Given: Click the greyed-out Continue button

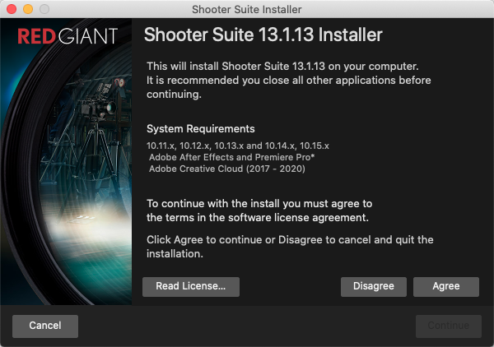Looking at the screenshot, I should click(x=448, y=326).
